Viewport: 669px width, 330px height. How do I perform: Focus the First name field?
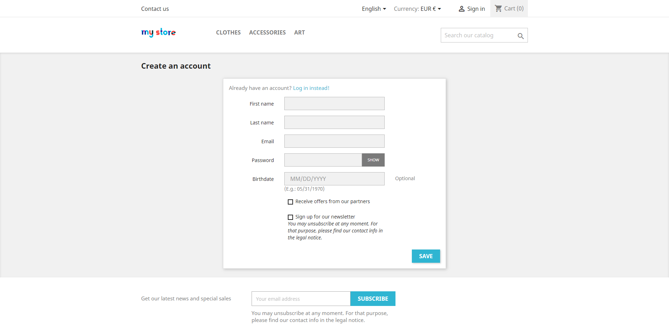click(334, 103)
